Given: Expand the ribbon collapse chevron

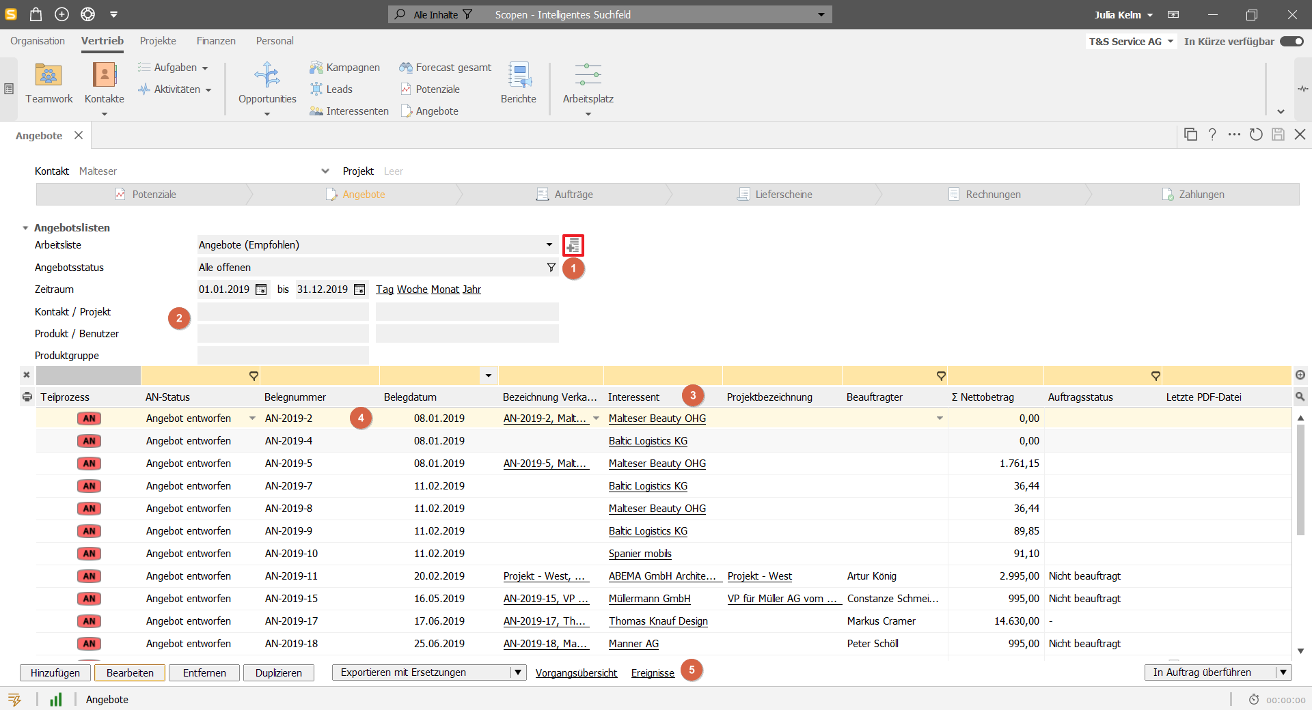Looking at the screenshot, I should (x=1281, y=111).
